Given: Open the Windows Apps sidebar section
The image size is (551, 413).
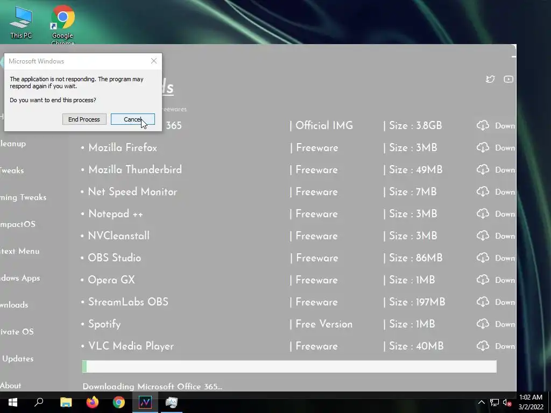Looking at the screenshot, I should 20,278.
